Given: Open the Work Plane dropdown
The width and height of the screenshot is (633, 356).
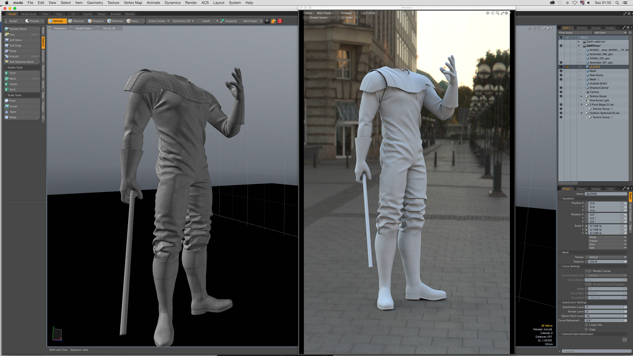Looking at the screenshot, I should (252, 21).
